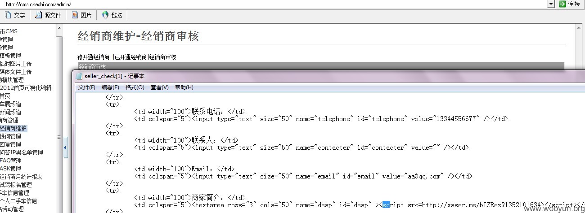This screenshot has height=213, width=585.
Task: Click the 经销商维护-经销商审核 page heading
Action: 138,36
